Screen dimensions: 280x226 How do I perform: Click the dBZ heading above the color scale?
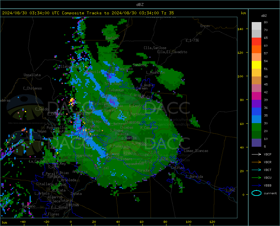[x=264, y=16]
